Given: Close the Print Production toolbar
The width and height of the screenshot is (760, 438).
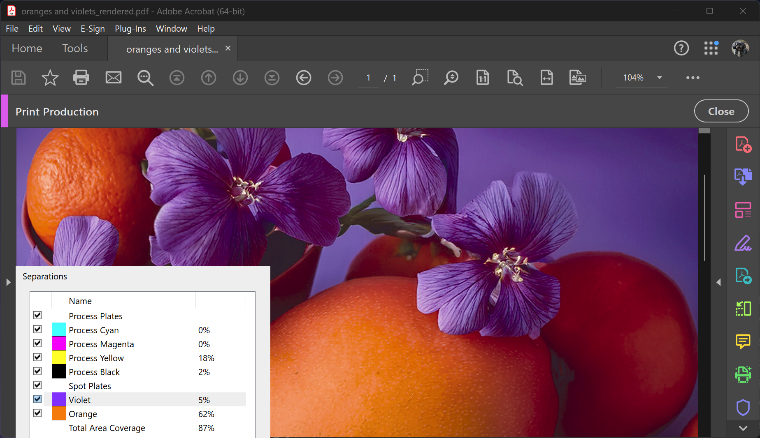Looking at the screenshot, I should [721, 111].
